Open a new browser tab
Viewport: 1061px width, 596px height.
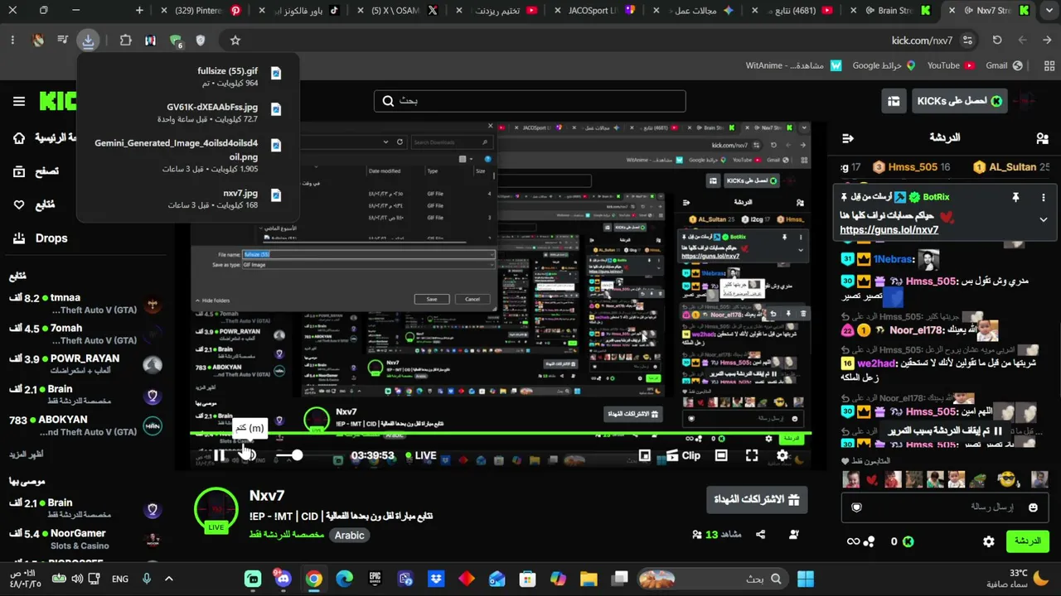(139, 11)
